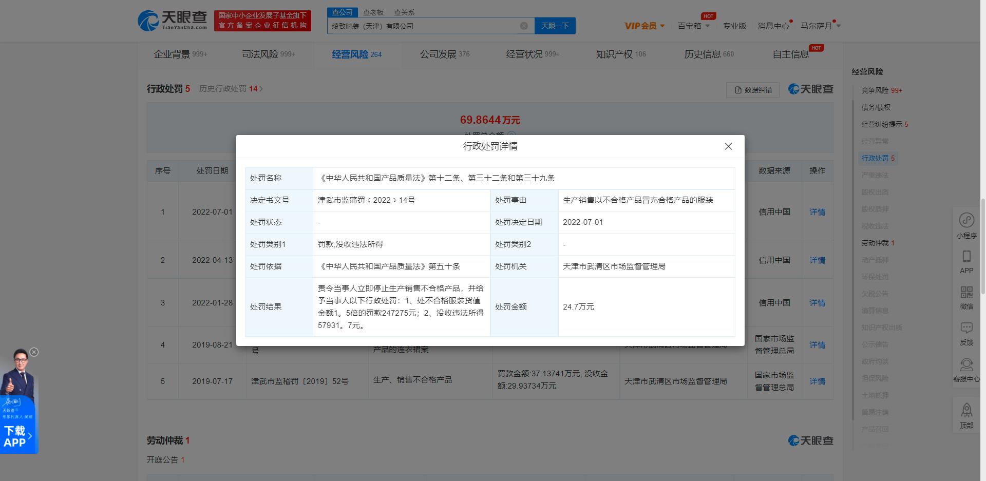The height and width of the screenshot is (481, 986).
Task: Clear the search box text
Action: pyautogui.click(x=523, y=26)
